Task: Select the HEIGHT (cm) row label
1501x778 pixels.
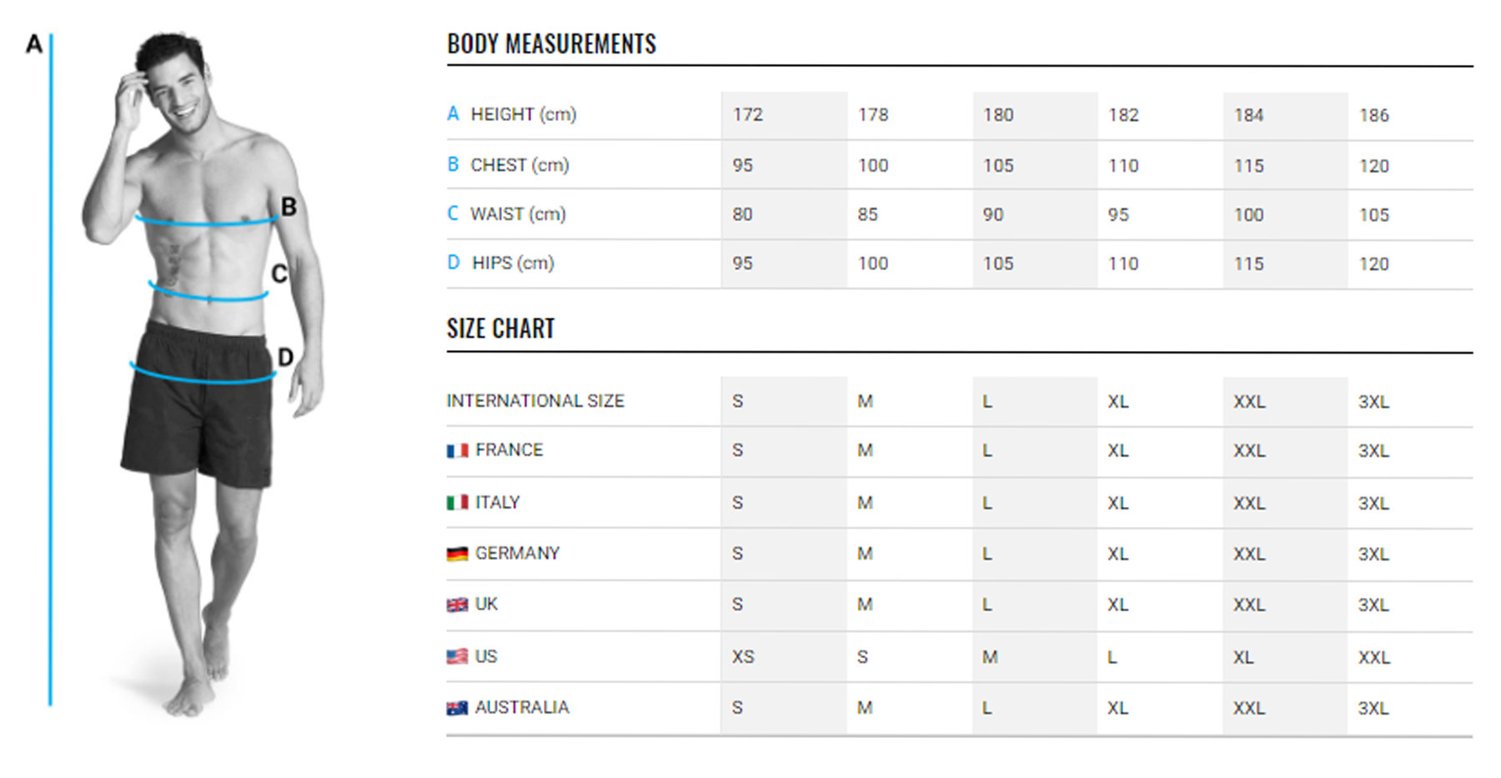Action: point(523,114)
